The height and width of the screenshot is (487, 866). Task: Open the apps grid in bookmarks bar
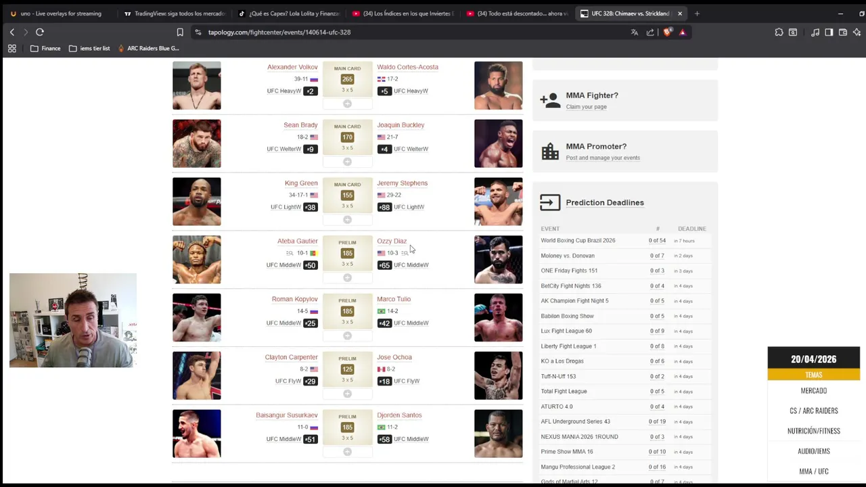click(12, 48)
